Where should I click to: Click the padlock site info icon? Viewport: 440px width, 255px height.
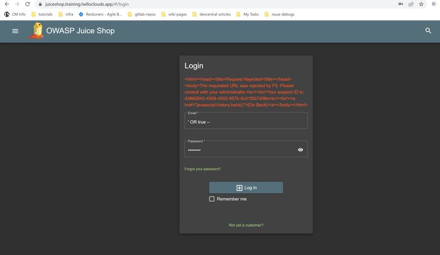40,4
